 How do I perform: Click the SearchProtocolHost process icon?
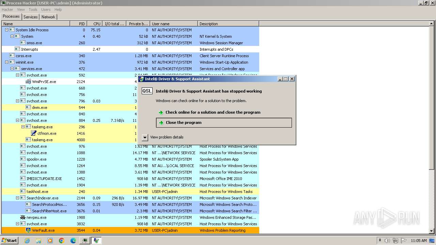[28, 205]
